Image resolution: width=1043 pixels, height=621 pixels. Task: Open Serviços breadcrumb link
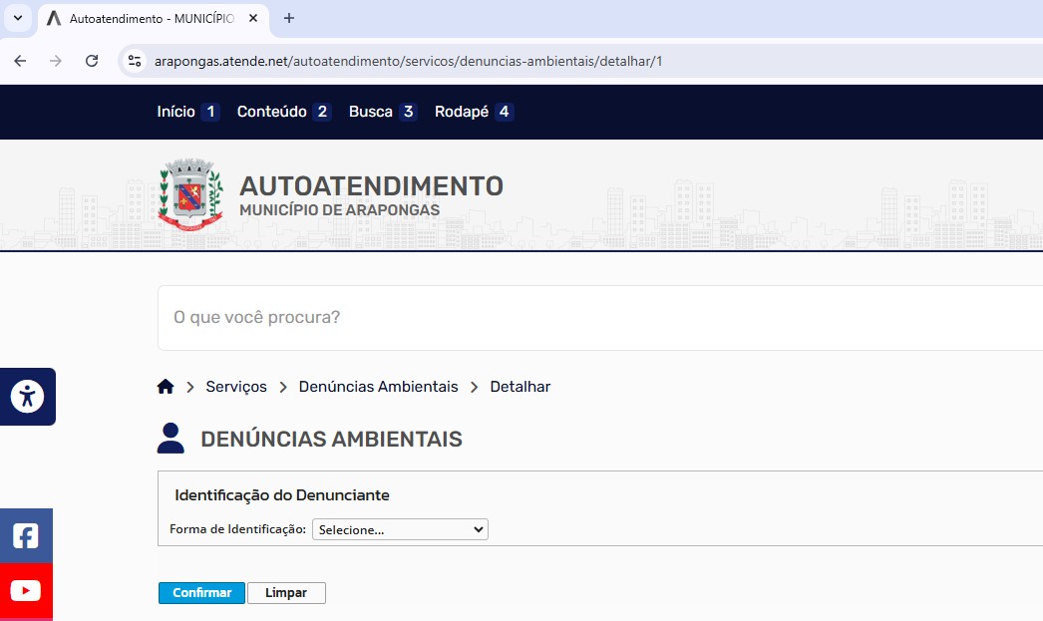click(x=236, y=387)
